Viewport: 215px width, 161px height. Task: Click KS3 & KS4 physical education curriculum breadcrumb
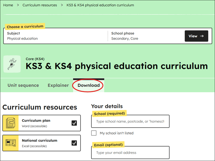tap(100, 5)
